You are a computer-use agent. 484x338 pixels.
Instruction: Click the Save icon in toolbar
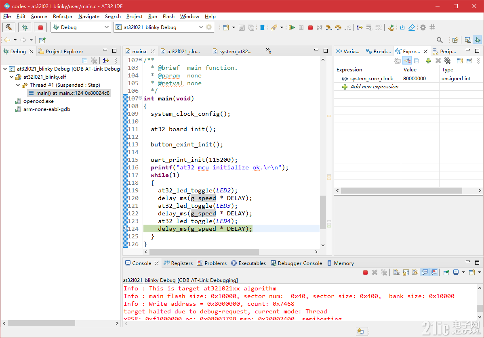[x=242, y=27]
